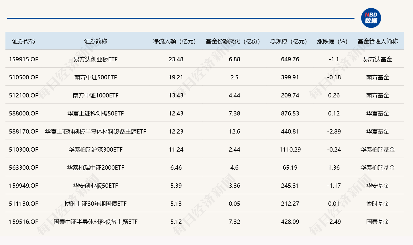This screenshot has height=245, width=413.
Task: Click total scale value 65.19
Action: (290, 168)
